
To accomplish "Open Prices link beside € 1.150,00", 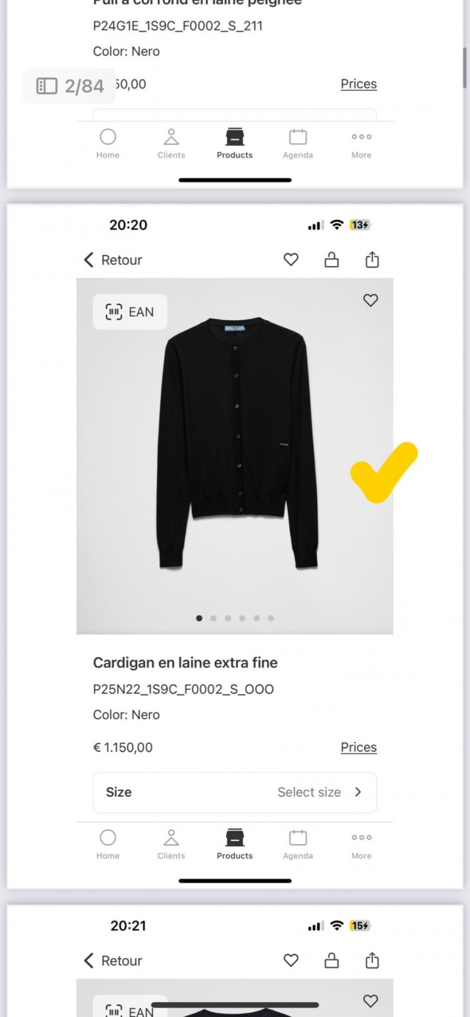I will coord(358,747).
